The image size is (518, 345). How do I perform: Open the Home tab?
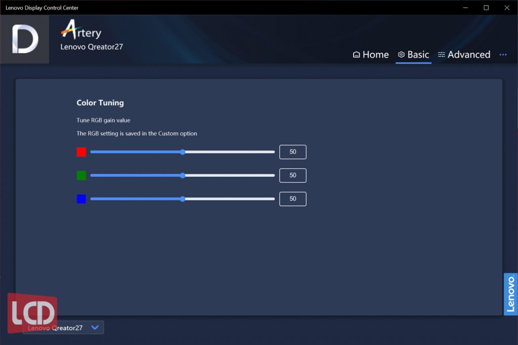point(371,55)
